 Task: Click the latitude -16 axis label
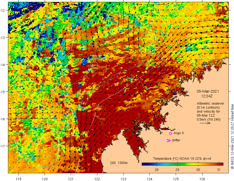point(3,119)
